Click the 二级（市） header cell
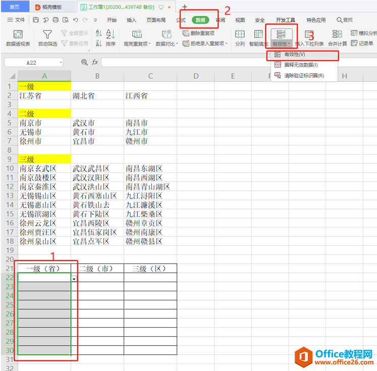 point(97,269)
